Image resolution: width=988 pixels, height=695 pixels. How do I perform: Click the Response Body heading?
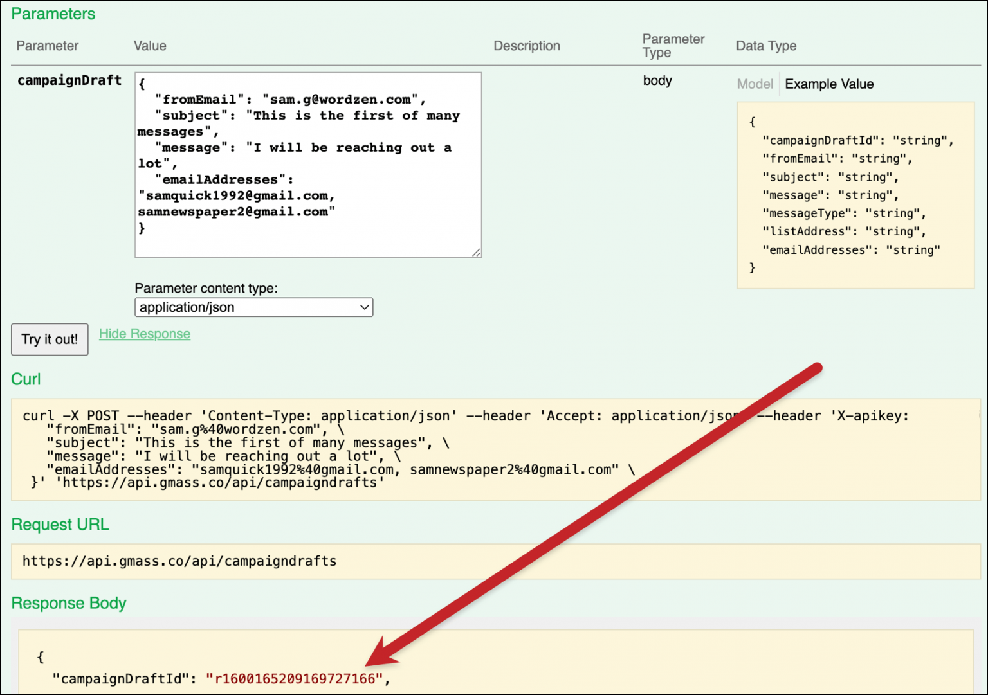coord(68,603)
